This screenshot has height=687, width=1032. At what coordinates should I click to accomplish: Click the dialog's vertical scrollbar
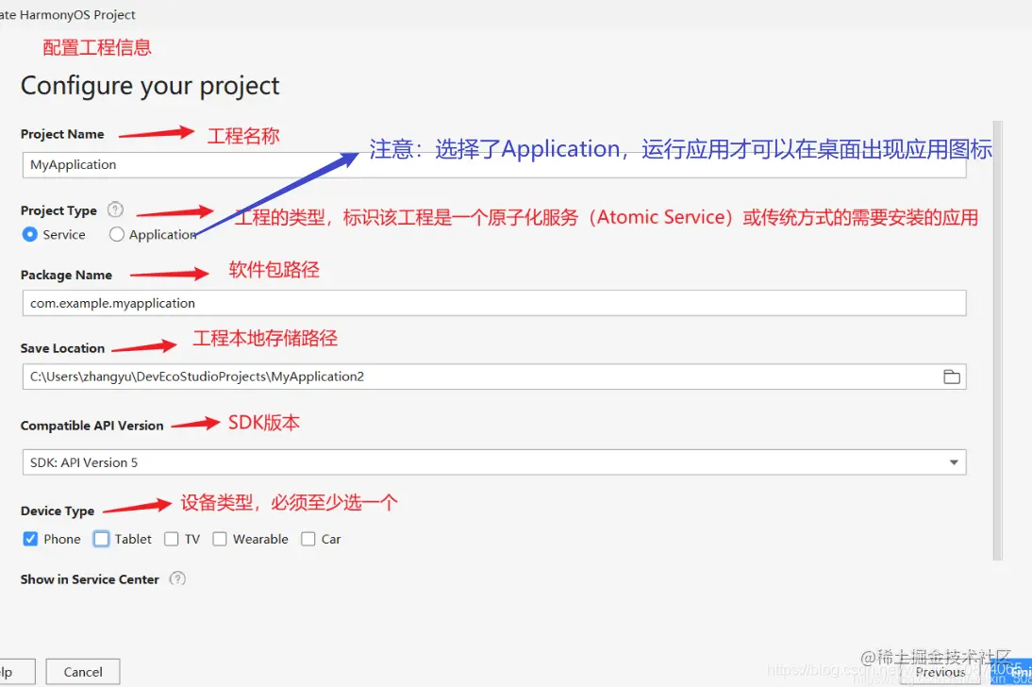pos(997,341)
